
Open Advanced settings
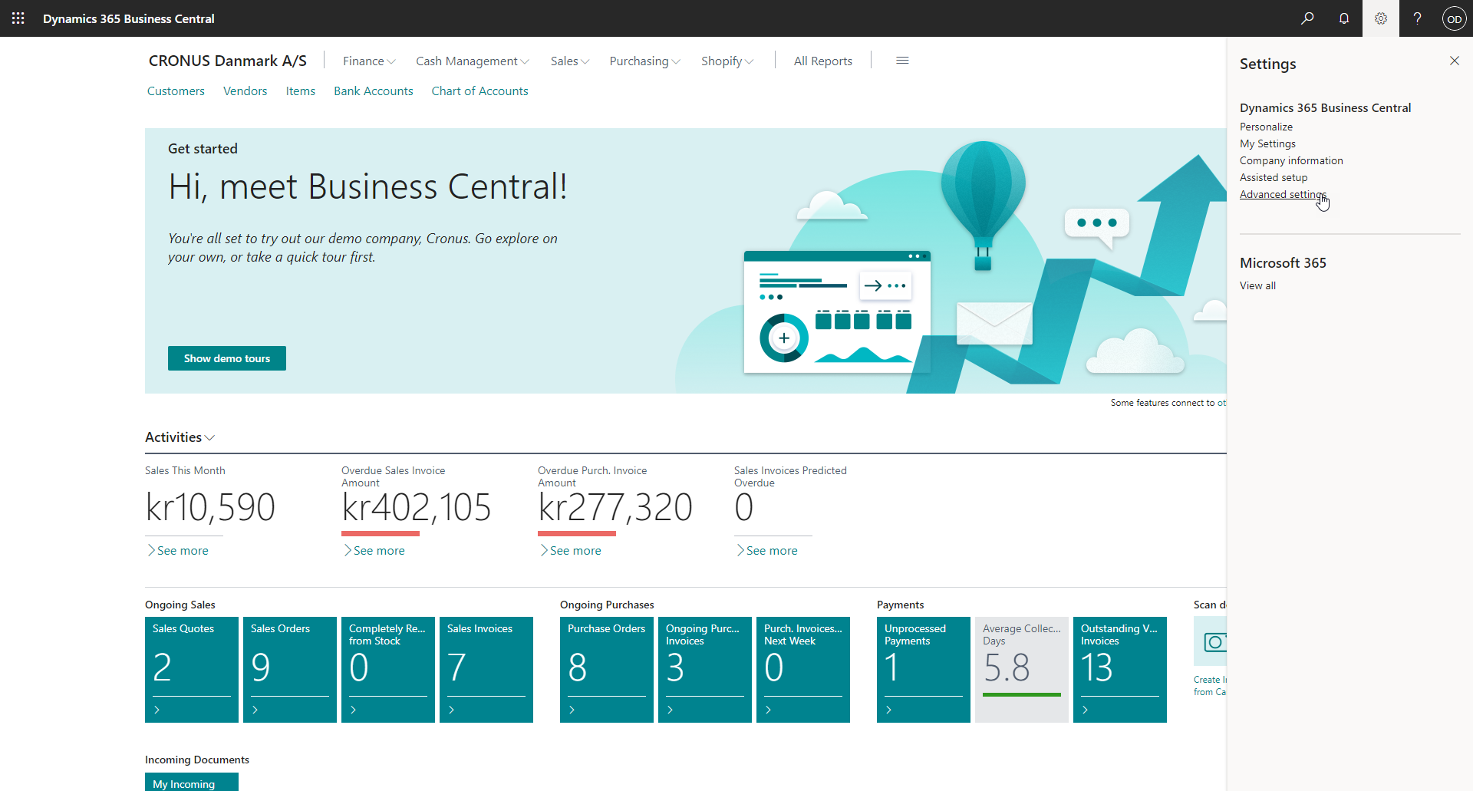pyautogui.click(x=1283, y=194)
